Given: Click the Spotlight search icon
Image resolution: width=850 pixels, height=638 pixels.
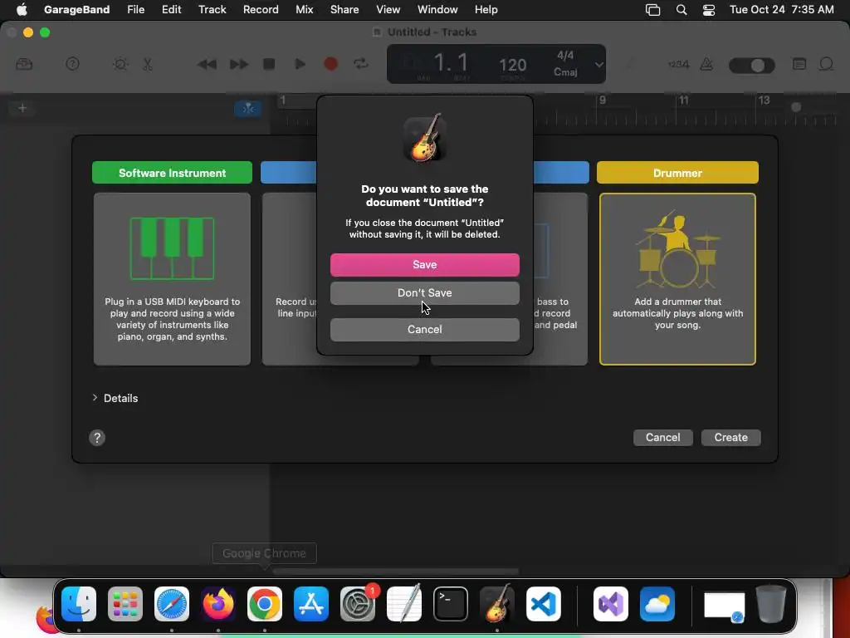Looking at the screenshot, I should pos(681,10).
